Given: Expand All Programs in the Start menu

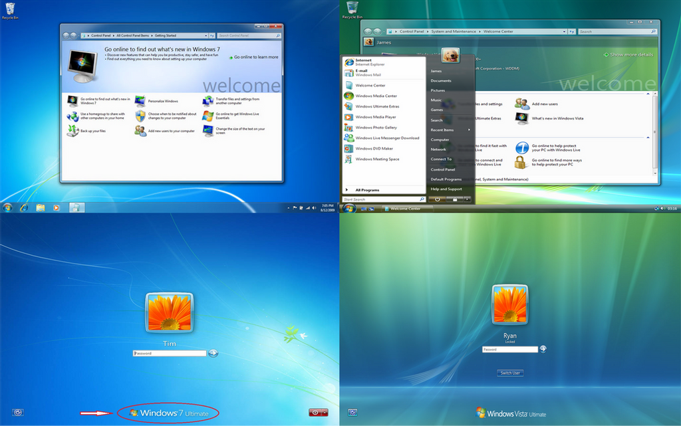Looking at the screenshot, I should 368,189.
